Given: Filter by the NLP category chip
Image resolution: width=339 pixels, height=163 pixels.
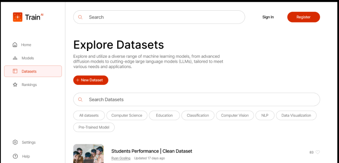Looking at the screenshot, I should point(265,115).
